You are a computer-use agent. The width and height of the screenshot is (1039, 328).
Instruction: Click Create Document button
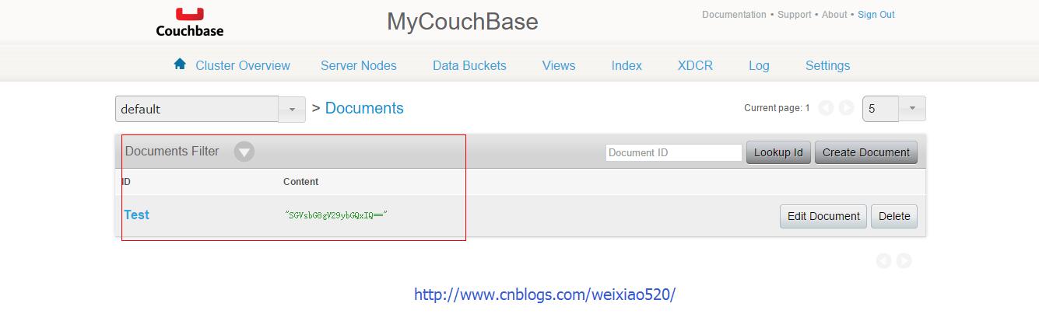866,152
